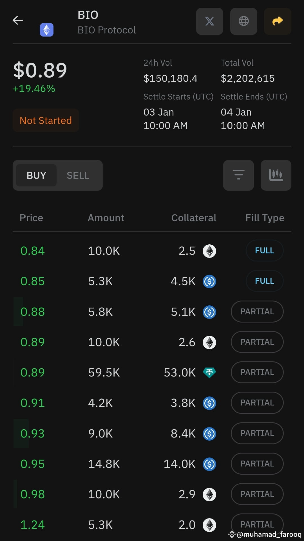Tap PARTIAL on the 59.5K amount offer
The image size is (304, 541).
pos(257,372)
